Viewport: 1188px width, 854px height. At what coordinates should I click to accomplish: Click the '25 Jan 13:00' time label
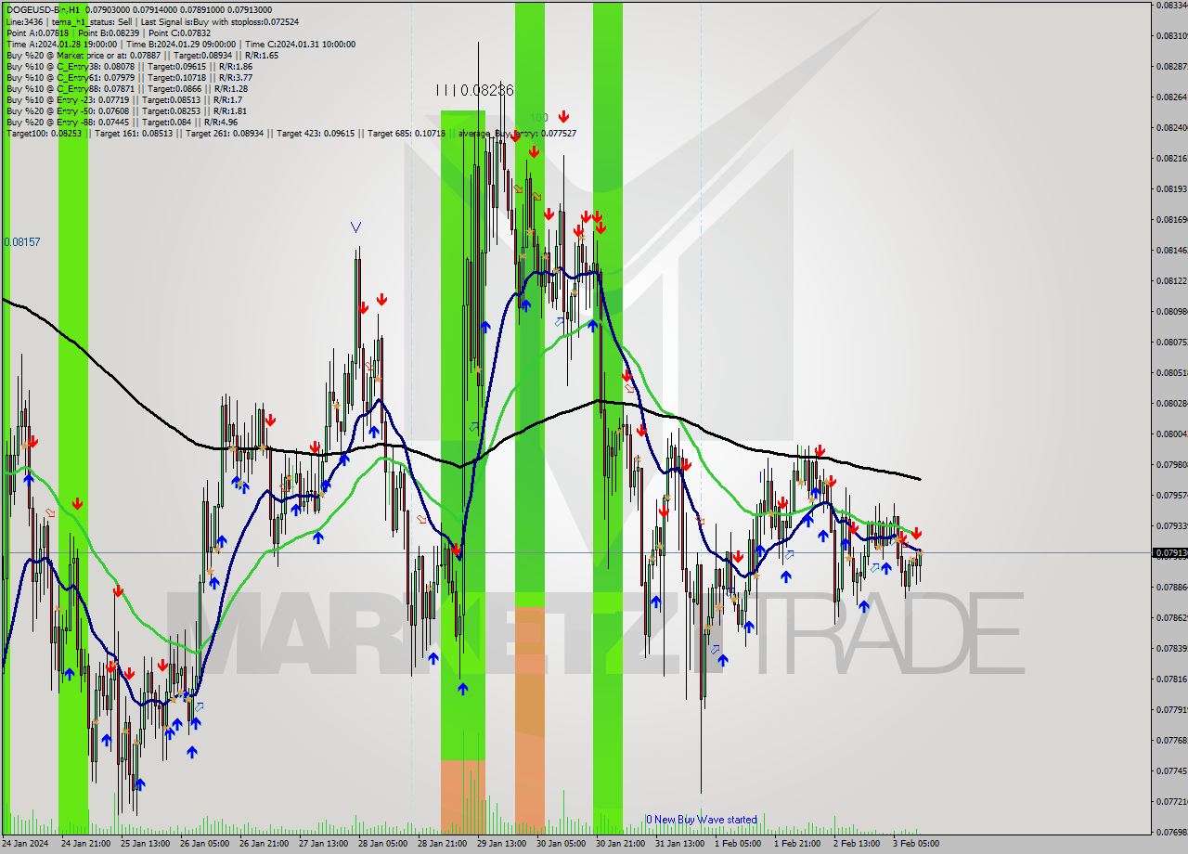(146, 844)
